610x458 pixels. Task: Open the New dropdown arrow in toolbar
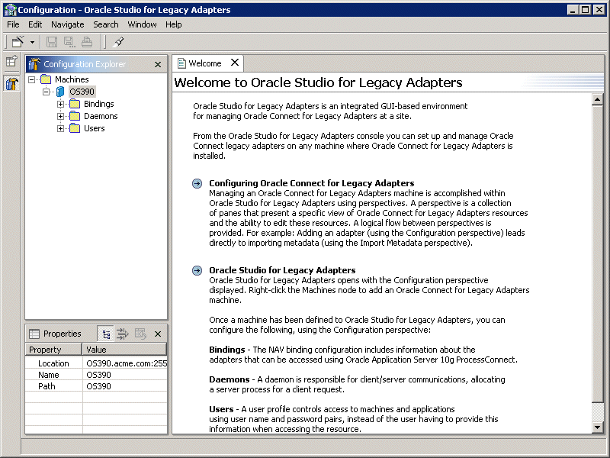pos(32,42)
